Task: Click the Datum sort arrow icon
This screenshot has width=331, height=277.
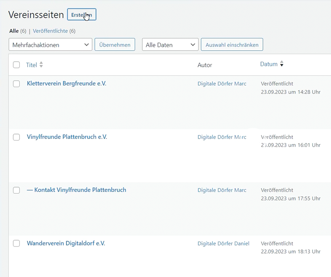Action: 282,64
